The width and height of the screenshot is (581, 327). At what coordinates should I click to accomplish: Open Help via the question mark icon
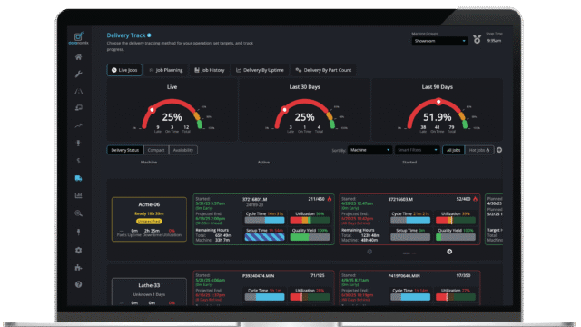[x=79, y=284]
